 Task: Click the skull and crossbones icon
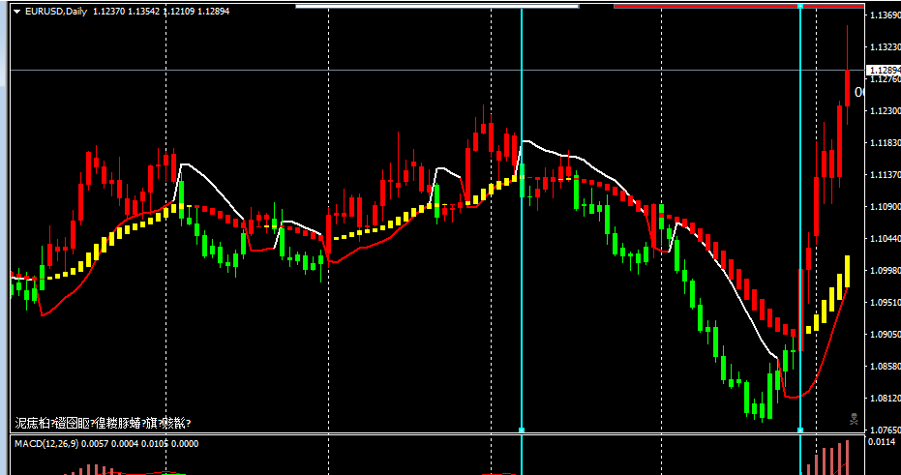855,420
